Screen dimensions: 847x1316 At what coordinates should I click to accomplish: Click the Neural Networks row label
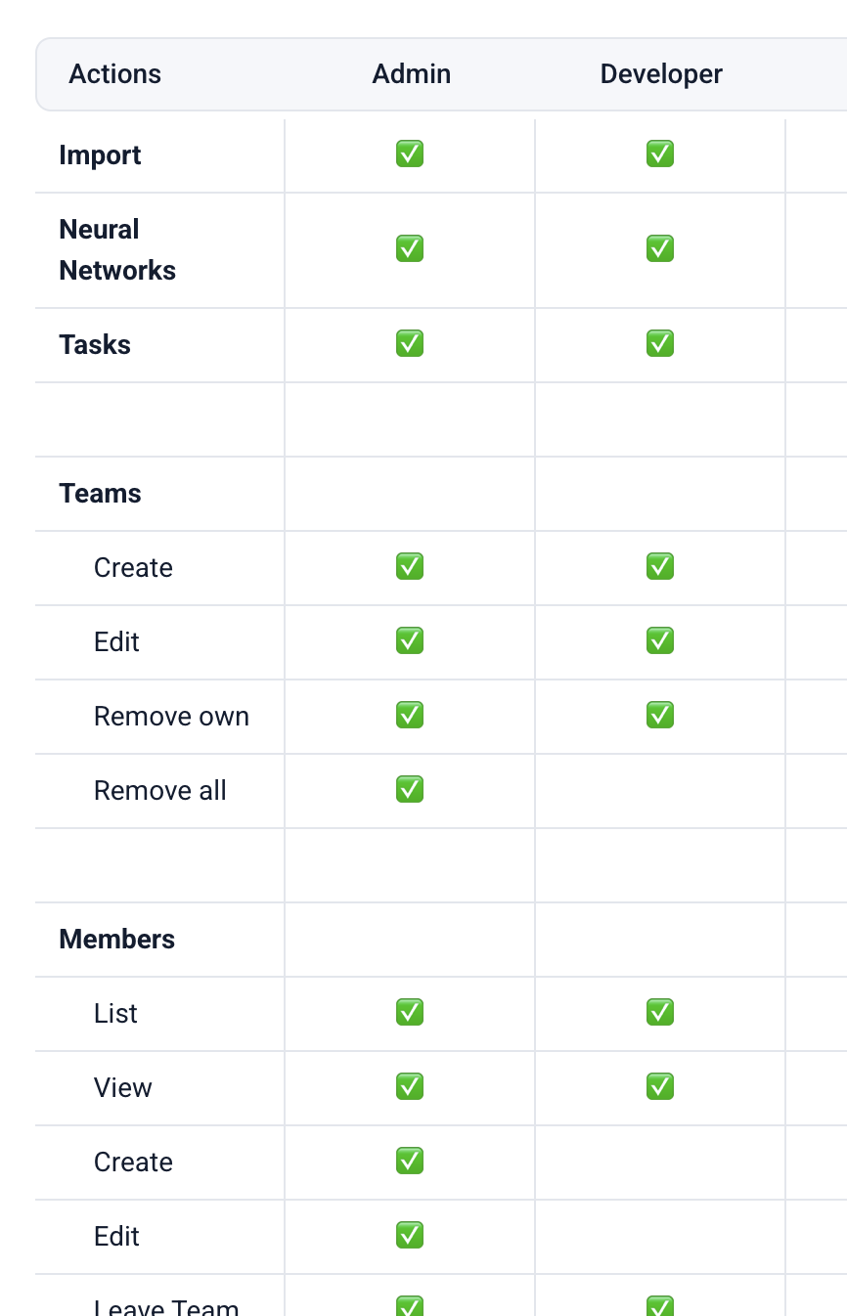tap(117, 250)
